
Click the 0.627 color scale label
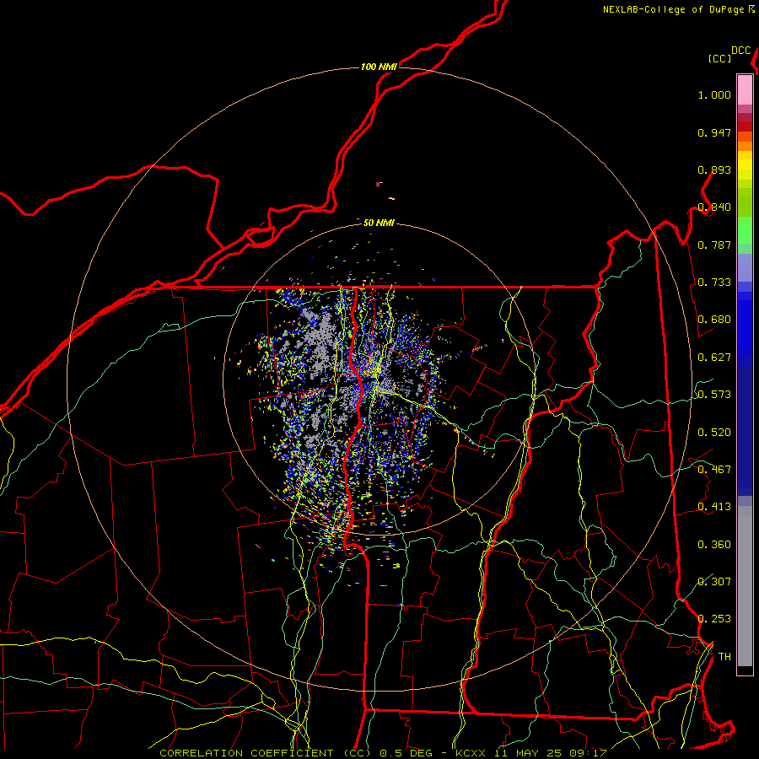click(714, 358)
